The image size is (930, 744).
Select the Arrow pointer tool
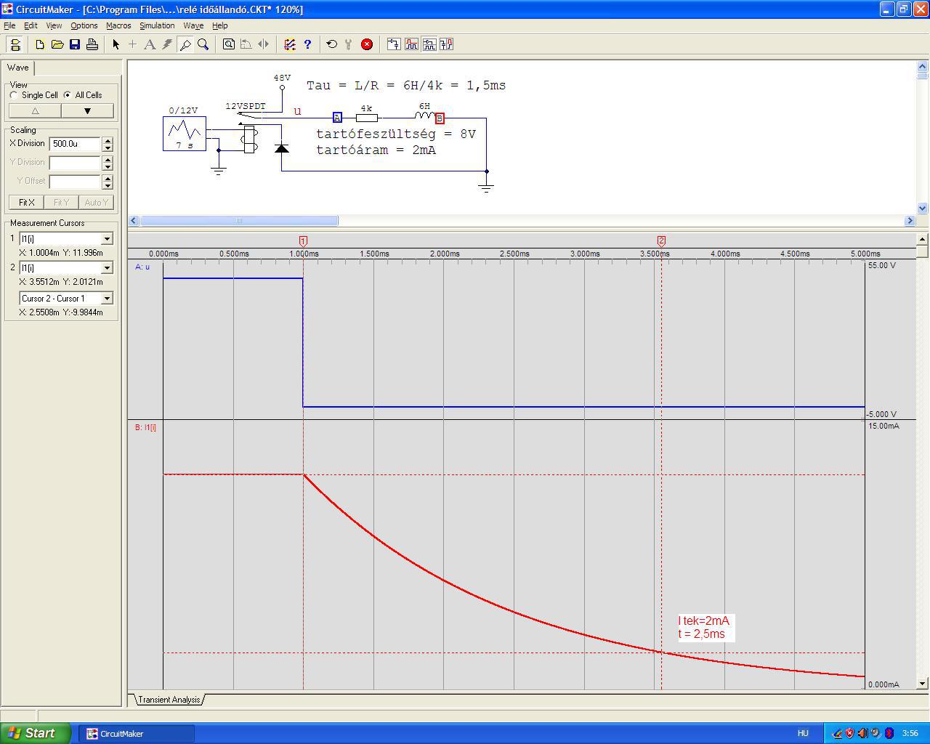coord(116,44)
